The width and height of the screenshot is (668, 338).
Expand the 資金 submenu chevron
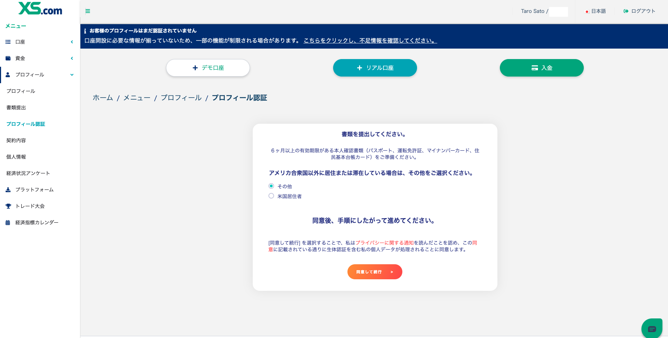click(x=72, y=58)
